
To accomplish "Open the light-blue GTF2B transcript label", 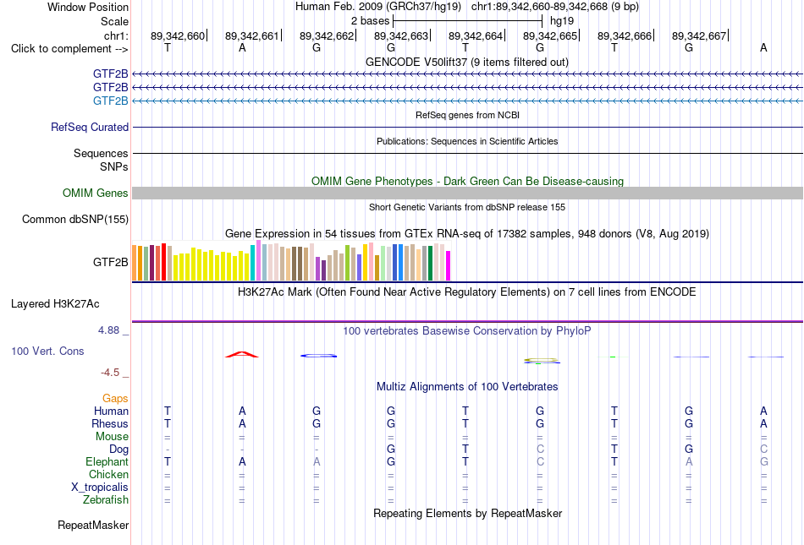I will point(110,101).
